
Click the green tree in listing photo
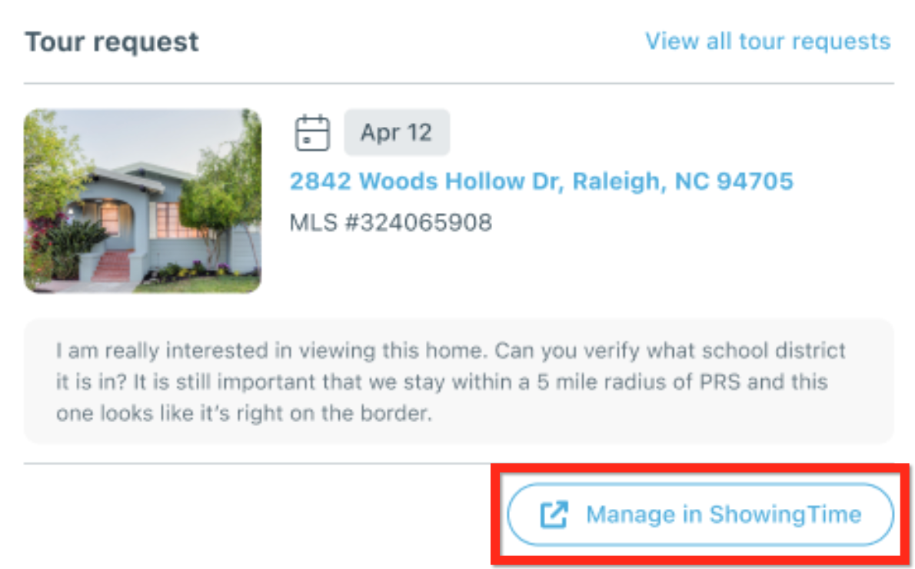click(x=223, y=185)
